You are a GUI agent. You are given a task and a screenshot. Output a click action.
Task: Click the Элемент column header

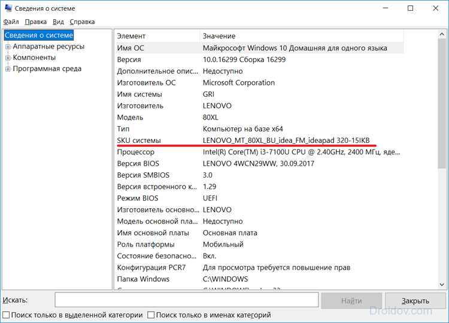tap(157, 36)
